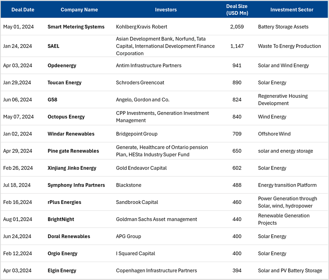
Task: Select company name "BrightNight"
Action: (61, 219)
